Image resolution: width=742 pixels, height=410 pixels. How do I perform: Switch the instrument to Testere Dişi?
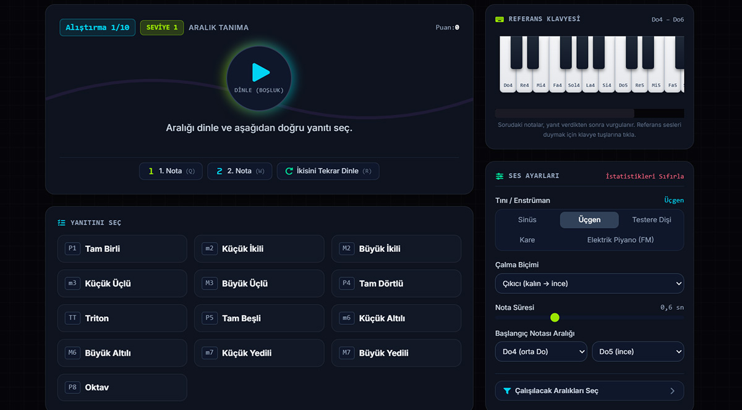652,220
